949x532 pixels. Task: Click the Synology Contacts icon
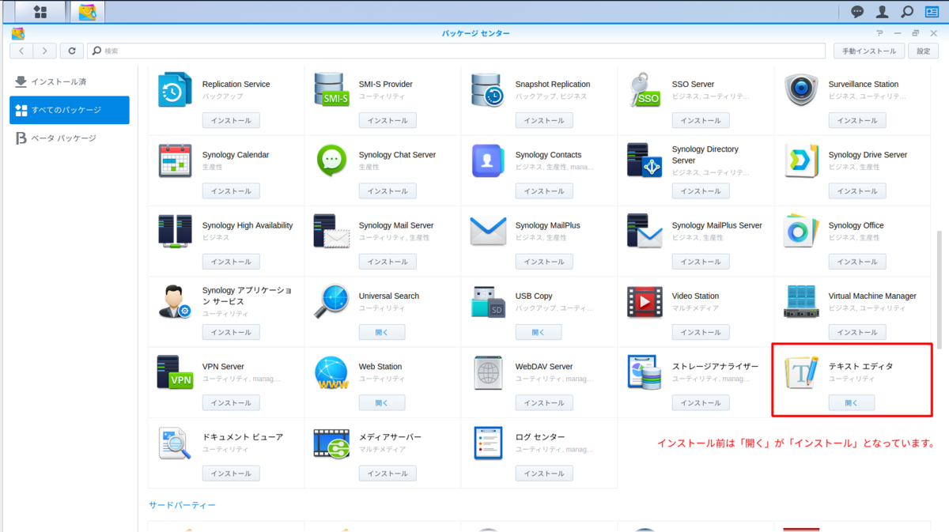coord(488,160)
